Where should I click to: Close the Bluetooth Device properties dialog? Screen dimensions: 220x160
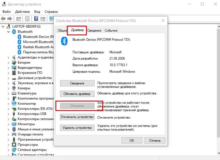163,21
